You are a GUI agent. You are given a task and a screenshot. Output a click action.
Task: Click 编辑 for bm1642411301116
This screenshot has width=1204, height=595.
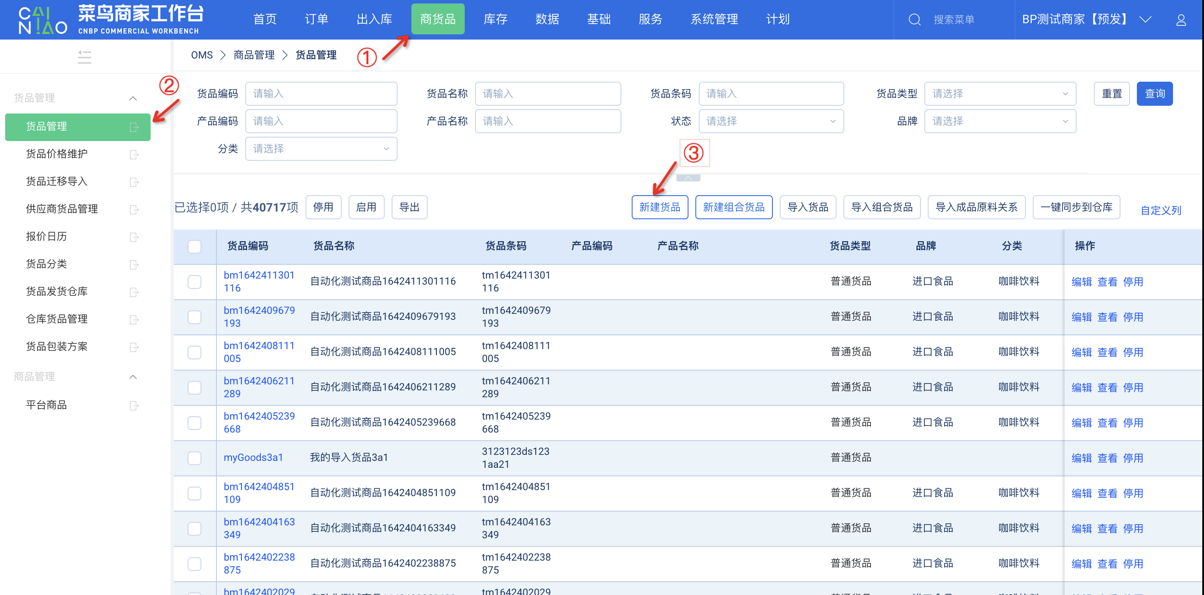point(1081,282)
